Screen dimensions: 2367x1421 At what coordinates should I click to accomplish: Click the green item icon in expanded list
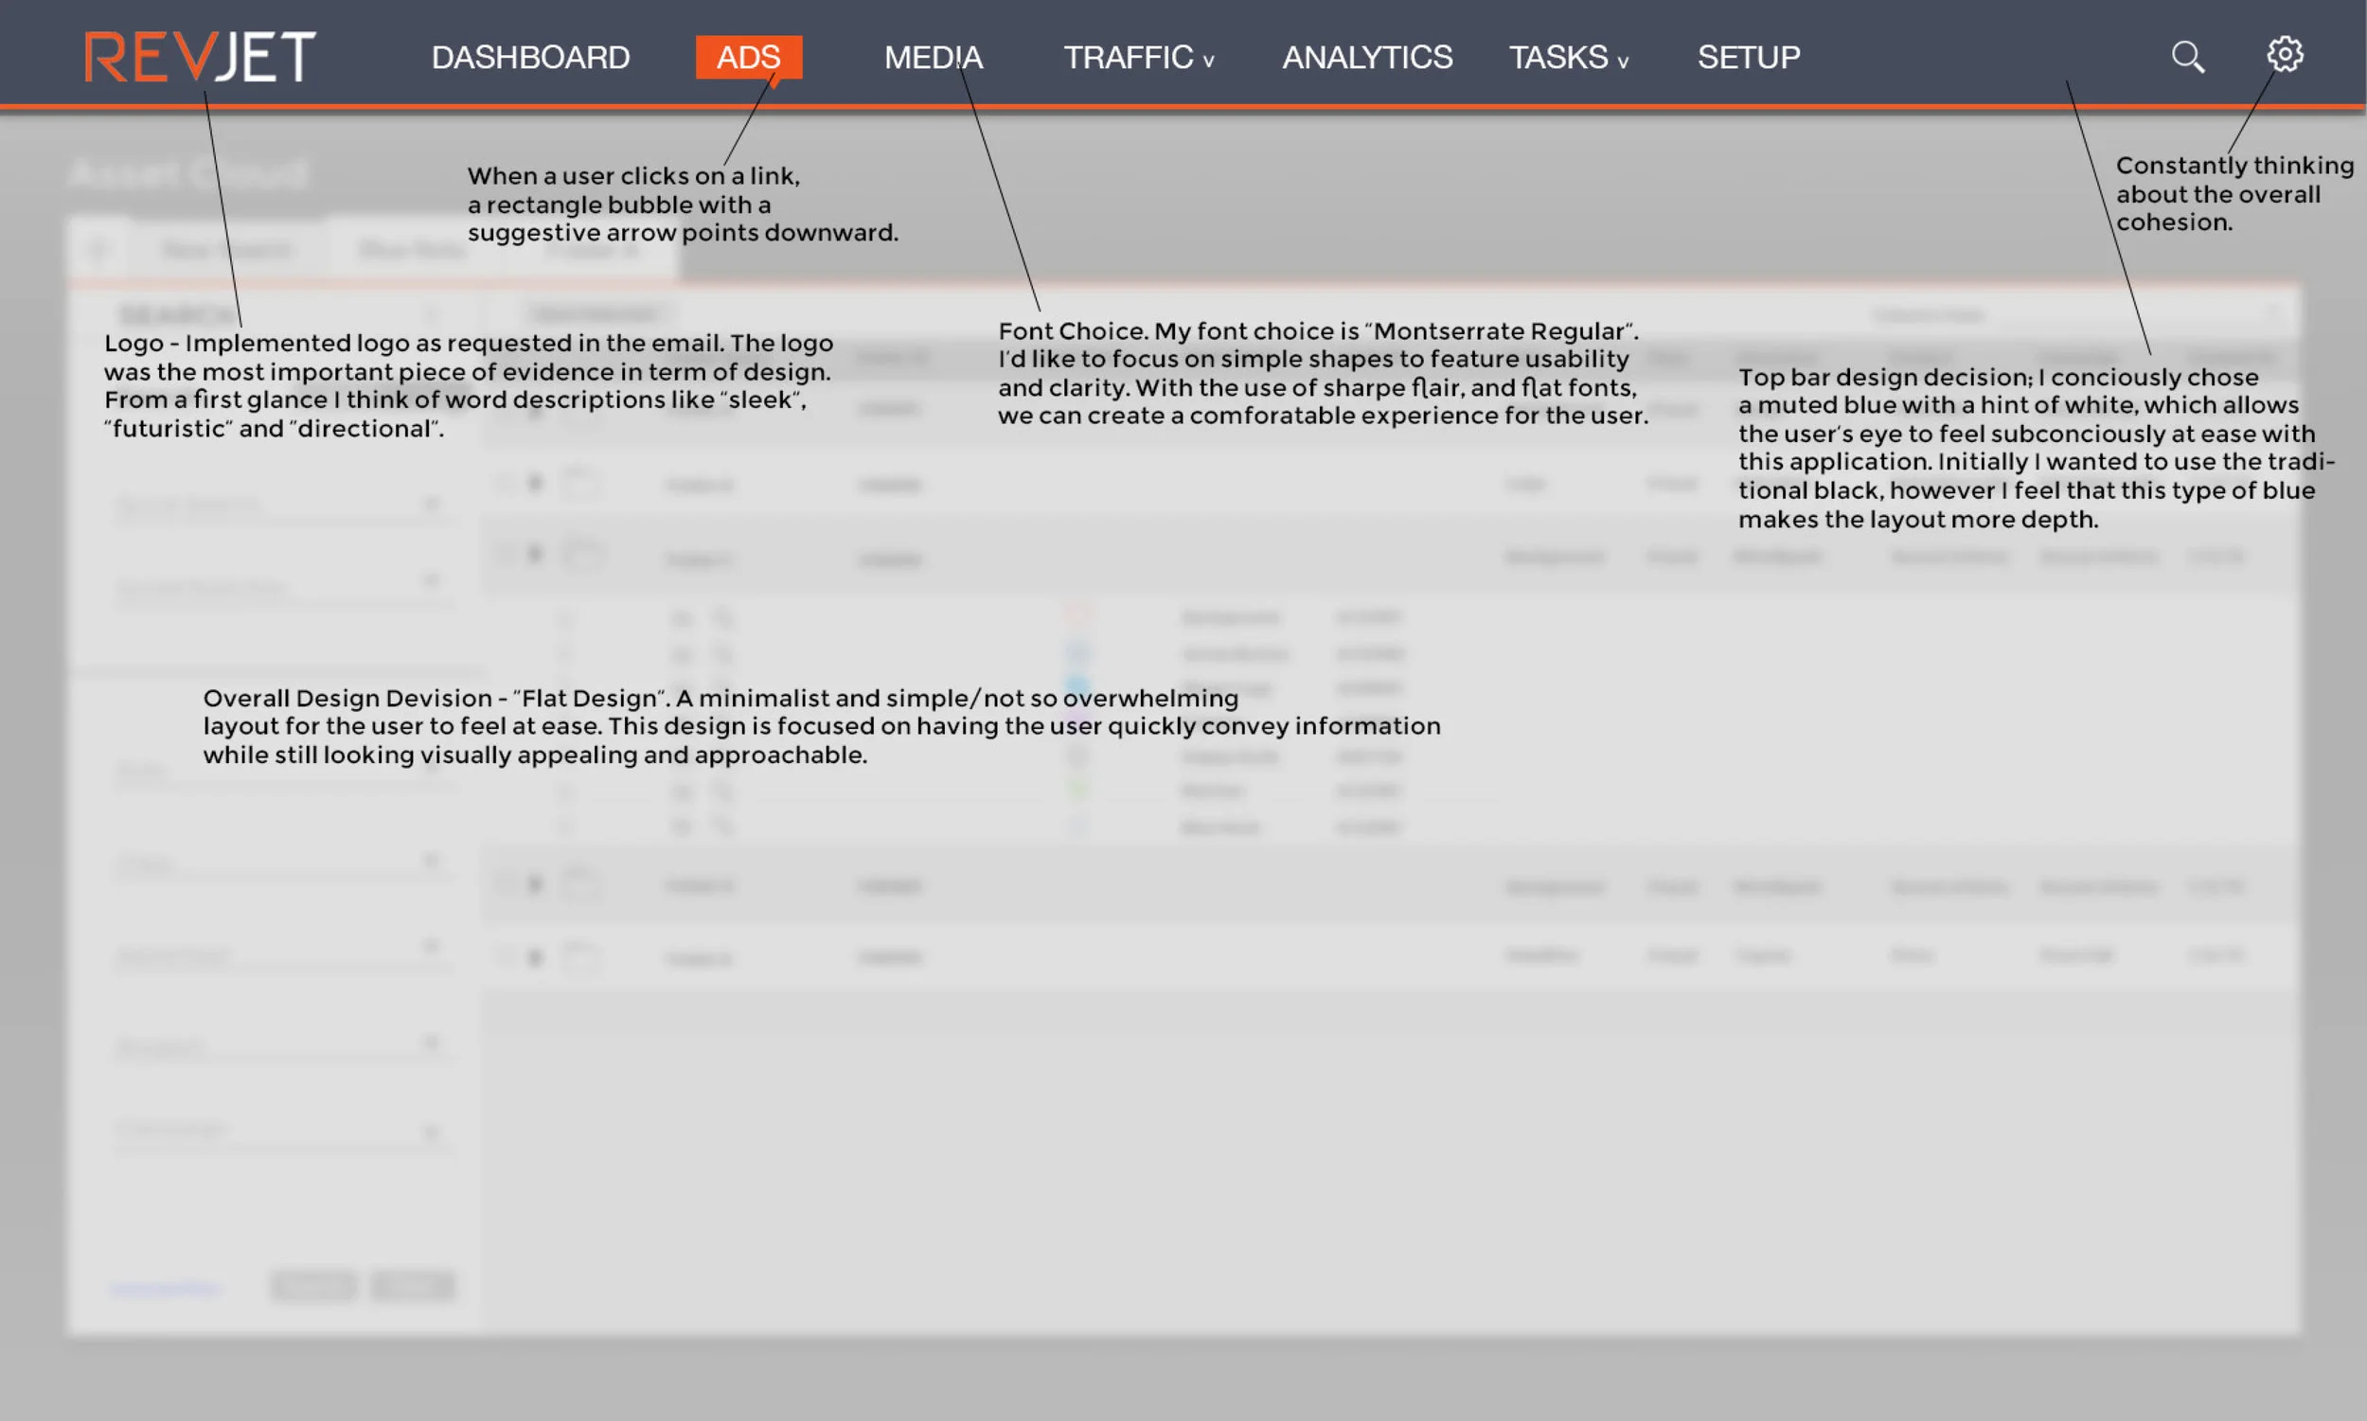coord(1078,790)
